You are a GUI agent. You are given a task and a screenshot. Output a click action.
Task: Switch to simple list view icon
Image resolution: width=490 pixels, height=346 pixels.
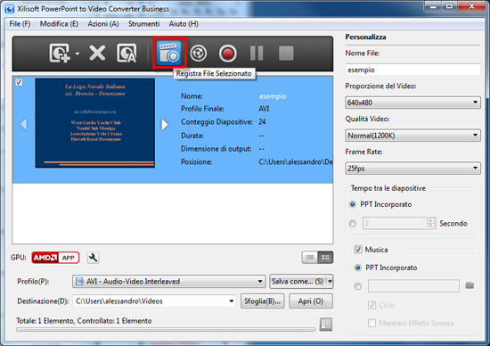(x=310, y=258)
